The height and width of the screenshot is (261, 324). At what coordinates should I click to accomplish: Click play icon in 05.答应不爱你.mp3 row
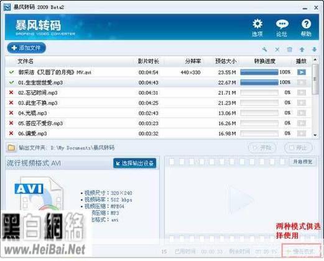(302, 123)
